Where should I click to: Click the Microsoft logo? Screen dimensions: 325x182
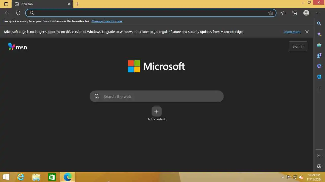tap(156, 66)
